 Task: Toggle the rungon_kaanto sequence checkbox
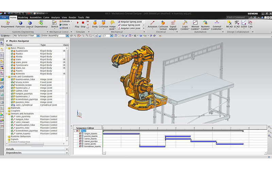pos(80,134)
